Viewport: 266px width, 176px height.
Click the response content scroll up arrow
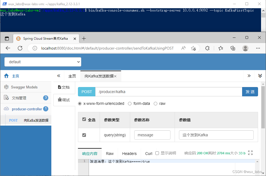click(x=257, y=161)
